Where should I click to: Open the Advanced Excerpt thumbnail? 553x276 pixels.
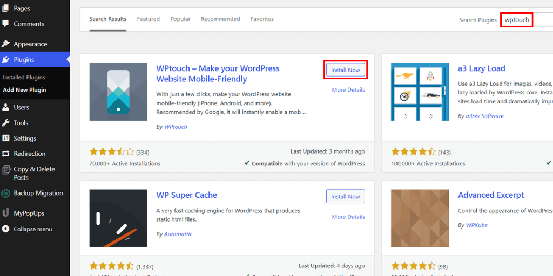[420, 218]
